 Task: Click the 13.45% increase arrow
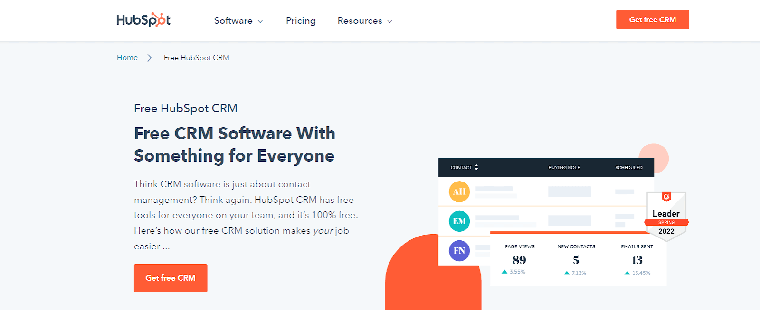[x=627, y=273]
